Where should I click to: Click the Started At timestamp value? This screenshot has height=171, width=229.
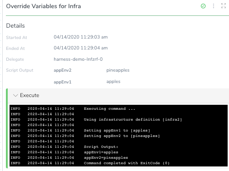(81, 37)
